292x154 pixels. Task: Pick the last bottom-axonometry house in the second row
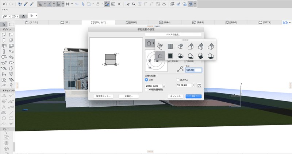coord(211,56)
